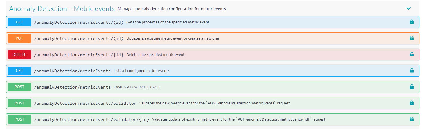
Task: Click the /anomalyDetection/metricEvents/validator path text
Action: (x=85, y=103)
